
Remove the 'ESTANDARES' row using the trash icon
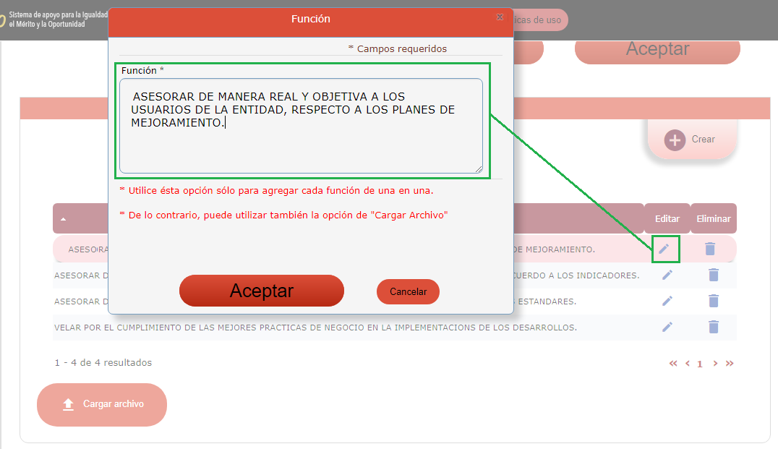tap(714, 301)
